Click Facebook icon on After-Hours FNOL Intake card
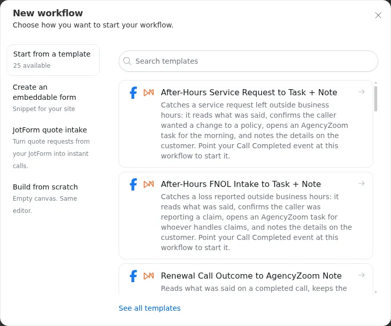 point(133,184)
